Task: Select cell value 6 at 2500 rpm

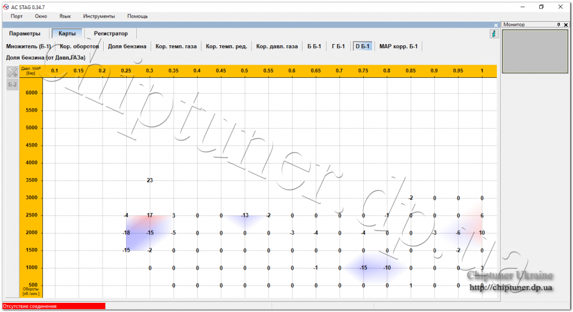Action: (x=482, y=215)
